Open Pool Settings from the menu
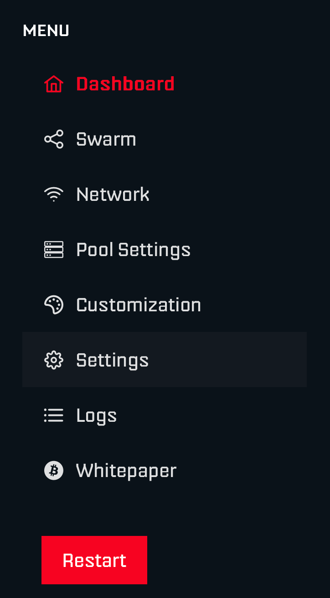 coord(133,250)
